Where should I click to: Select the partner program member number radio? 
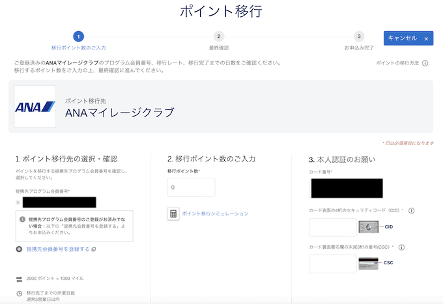18,202
